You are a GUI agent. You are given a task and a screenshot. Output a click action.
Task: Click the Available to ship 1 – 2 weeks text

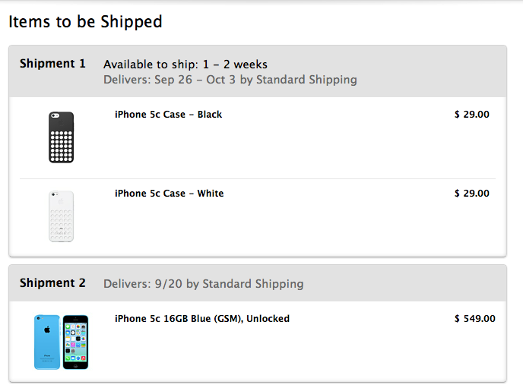click(185, 65)
